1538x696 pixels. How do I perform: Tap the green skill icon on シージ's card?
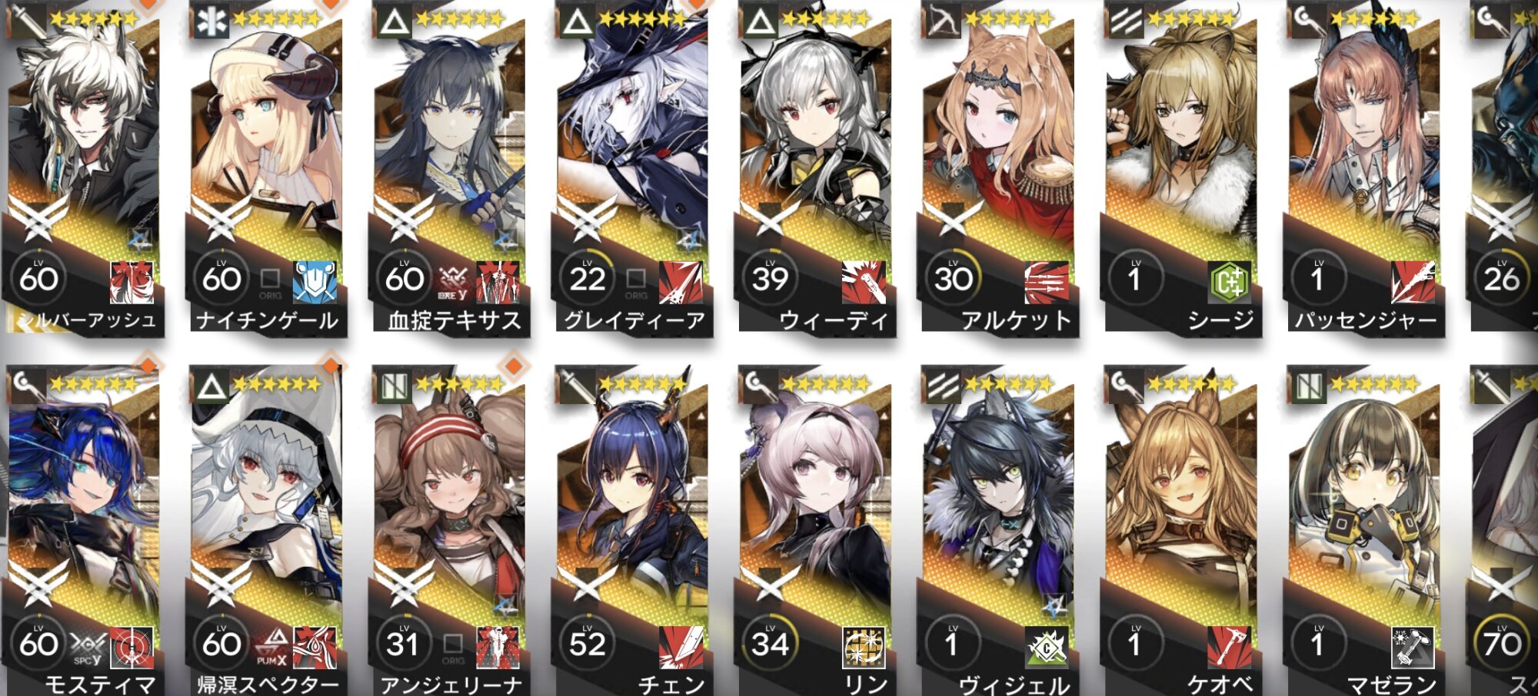(1229, 282)
